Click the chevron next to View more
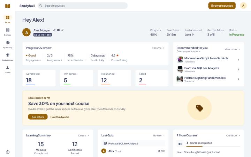Screen dimensions: 251x157 [239, 49]
